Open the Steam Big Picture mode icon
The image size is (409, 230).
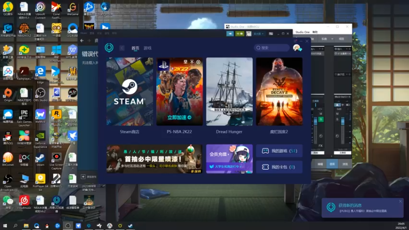tap(271, 34)
